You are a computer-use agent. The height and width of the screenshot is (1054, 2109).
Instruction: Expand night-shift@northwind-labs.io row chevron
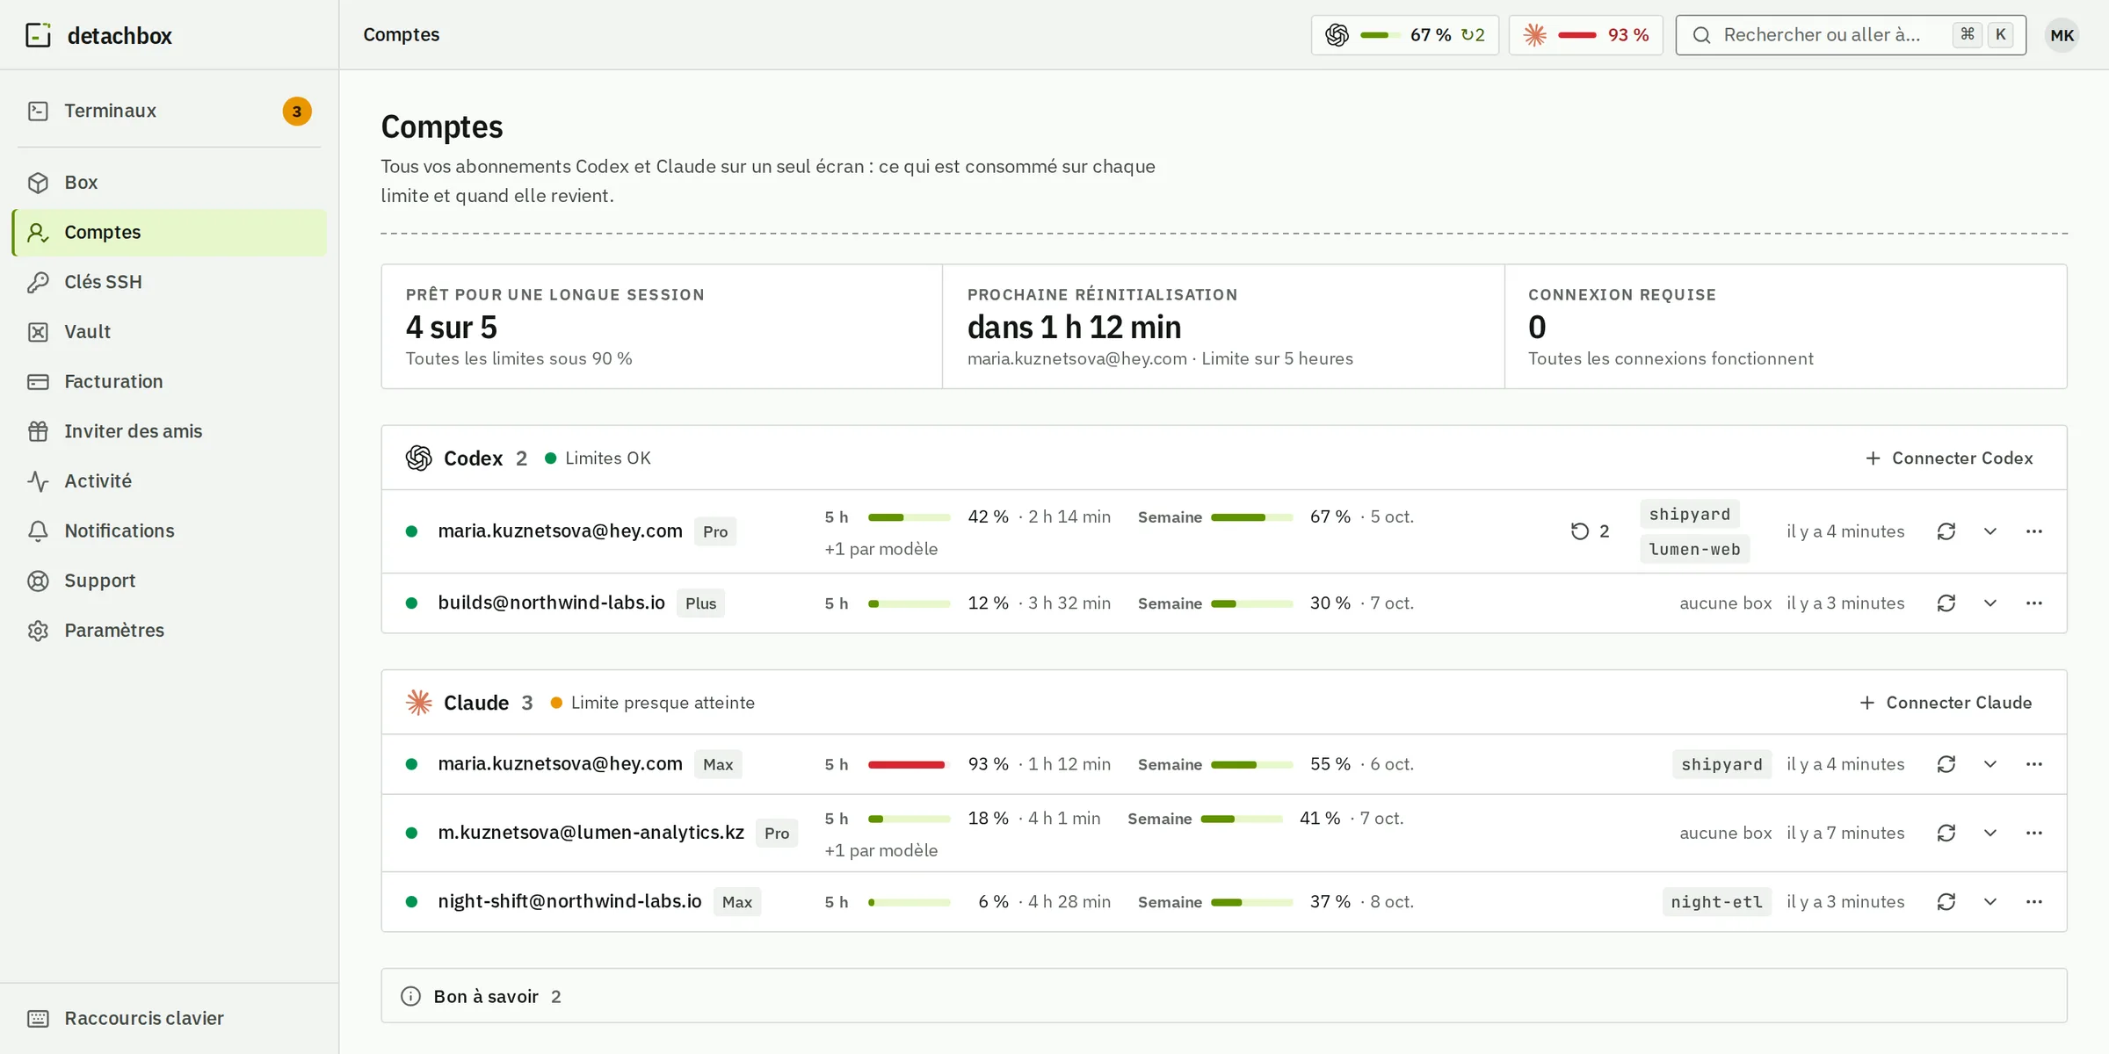1989,902
